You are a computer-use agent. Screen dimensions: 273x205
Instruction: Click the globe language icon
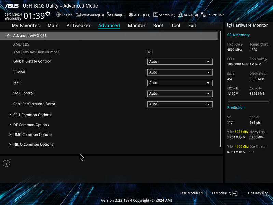tap(58, 15)
